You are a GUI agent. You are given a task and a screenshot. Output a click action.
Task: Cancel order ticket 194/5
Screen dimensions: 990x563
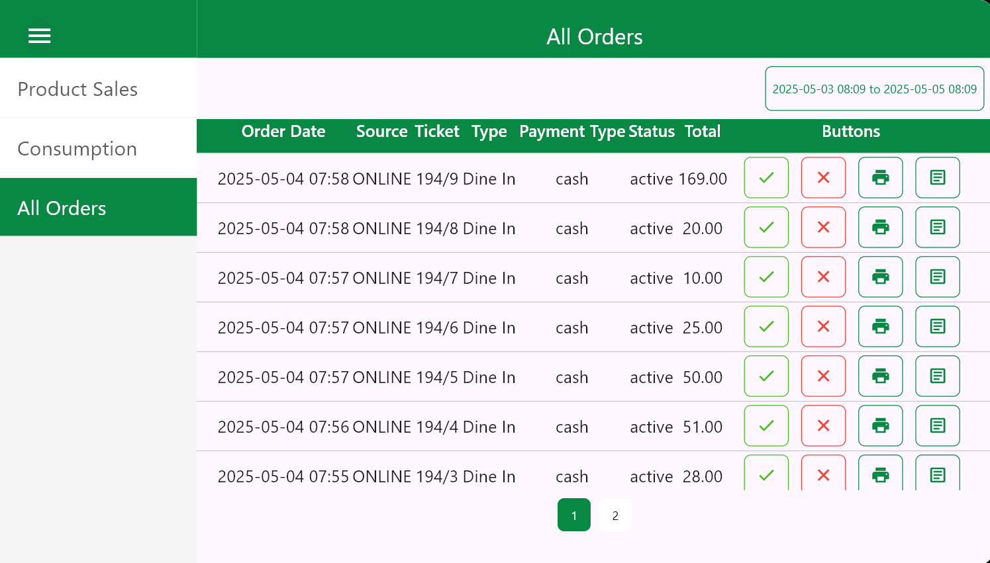tap(823, 376)
